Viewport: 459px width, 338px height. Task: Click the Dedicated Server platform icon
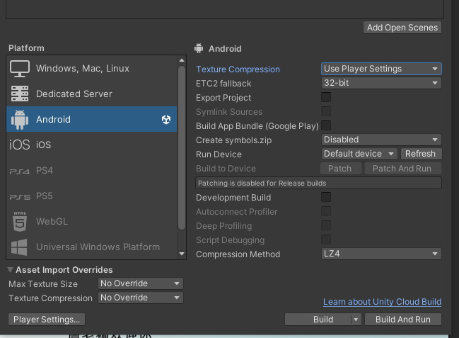coord(20,94)
